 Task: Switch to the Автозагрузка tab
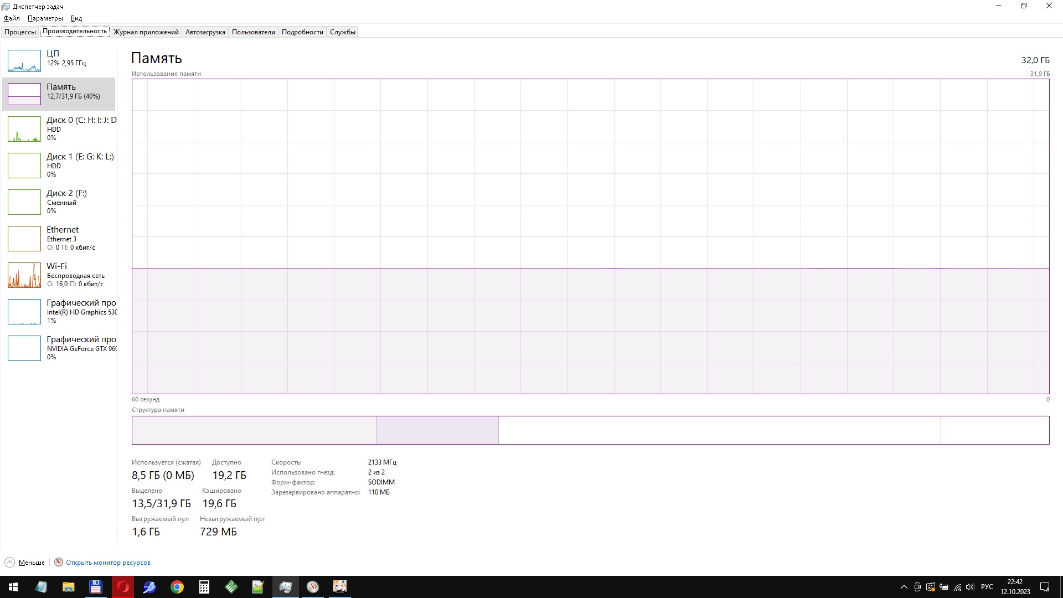(x=205, y=32)
